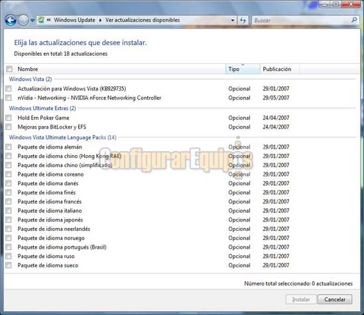Image resolution: width=364 pixels, height=315 pixels.
Task: Click the 29/05/2007 date in NVIDIA row
Action: 276,97
